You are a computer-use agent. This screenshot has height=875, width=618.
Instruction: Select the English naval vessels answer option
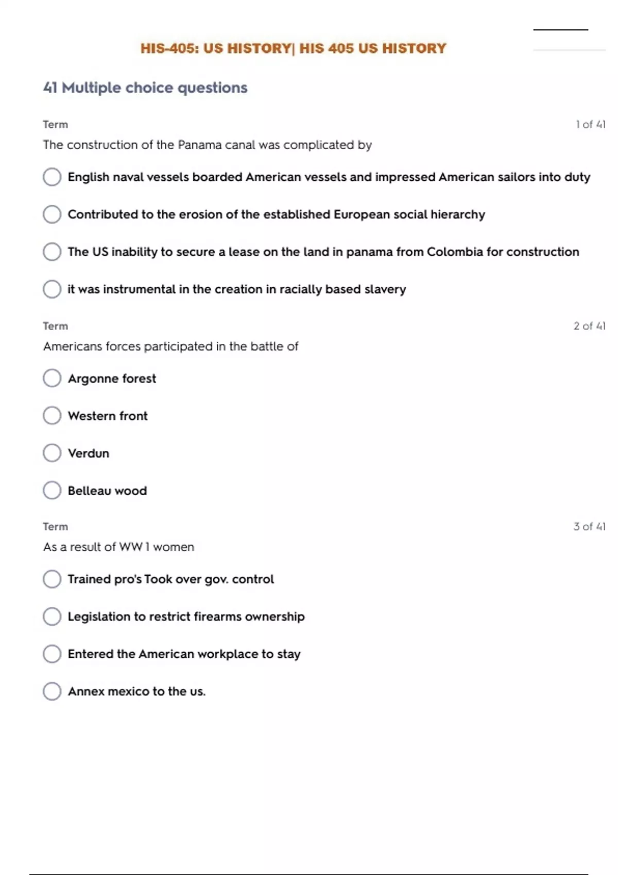click(x=52, y=177)
